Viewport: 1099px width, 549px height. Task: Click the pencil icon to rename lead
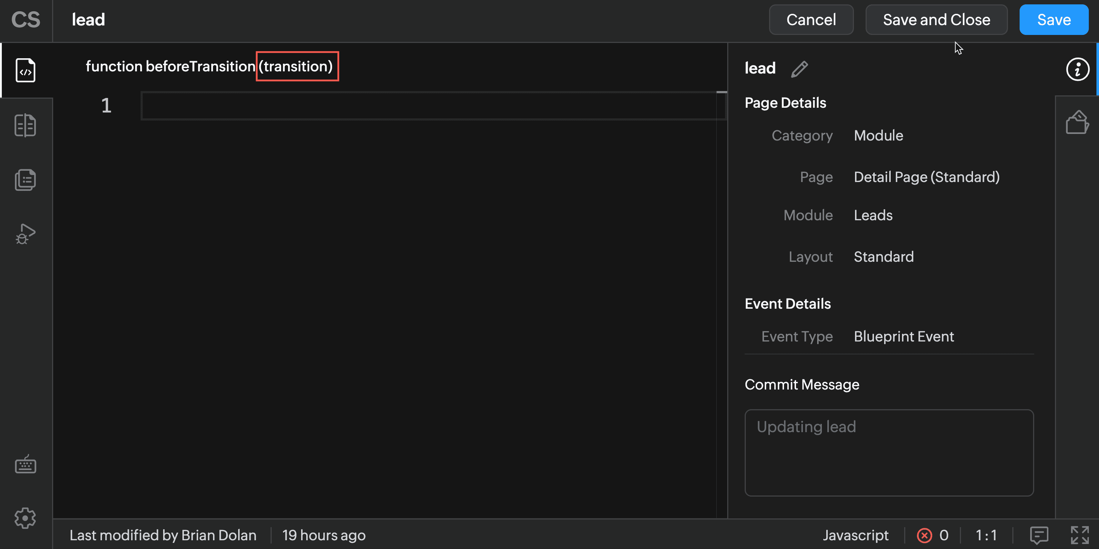(799, 69)
